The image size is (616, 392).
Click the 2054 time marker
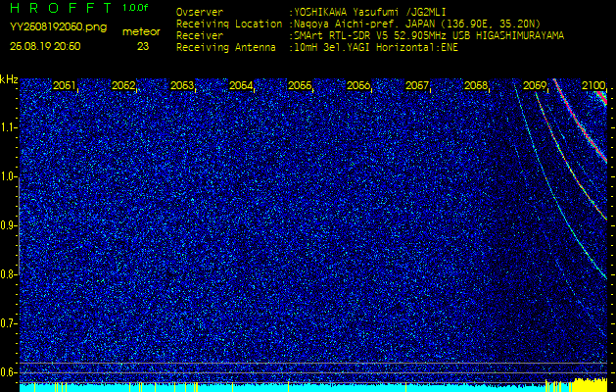pyautogui.click(x=241, y=85)
